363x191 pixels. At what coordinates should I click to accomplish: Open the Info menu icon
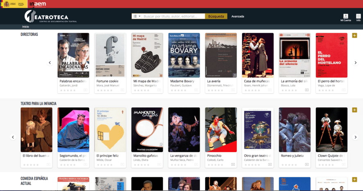pyautogui.click(x=358, y=17)
